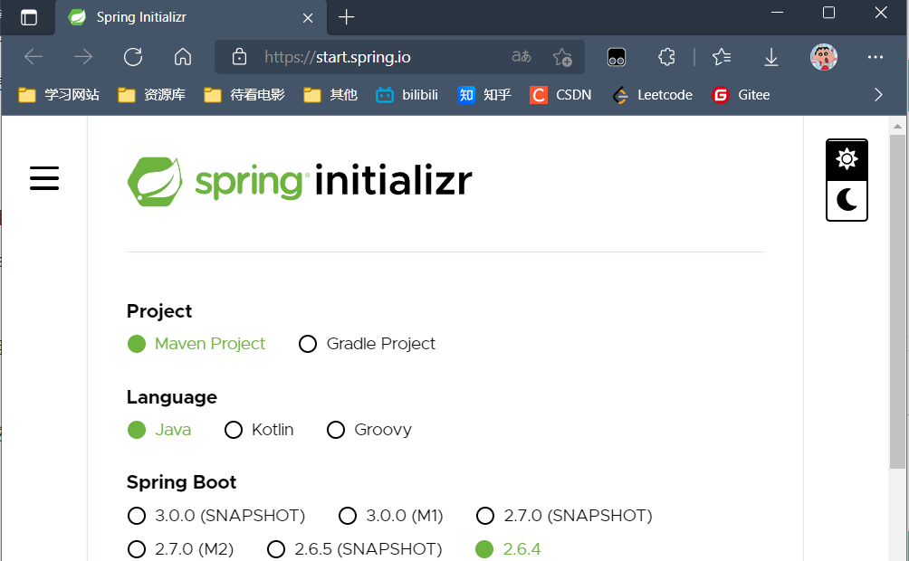The height and width of the screenshot is (561, 909).
Task: Switch to light theme sun icon
Action: [847, 159]
